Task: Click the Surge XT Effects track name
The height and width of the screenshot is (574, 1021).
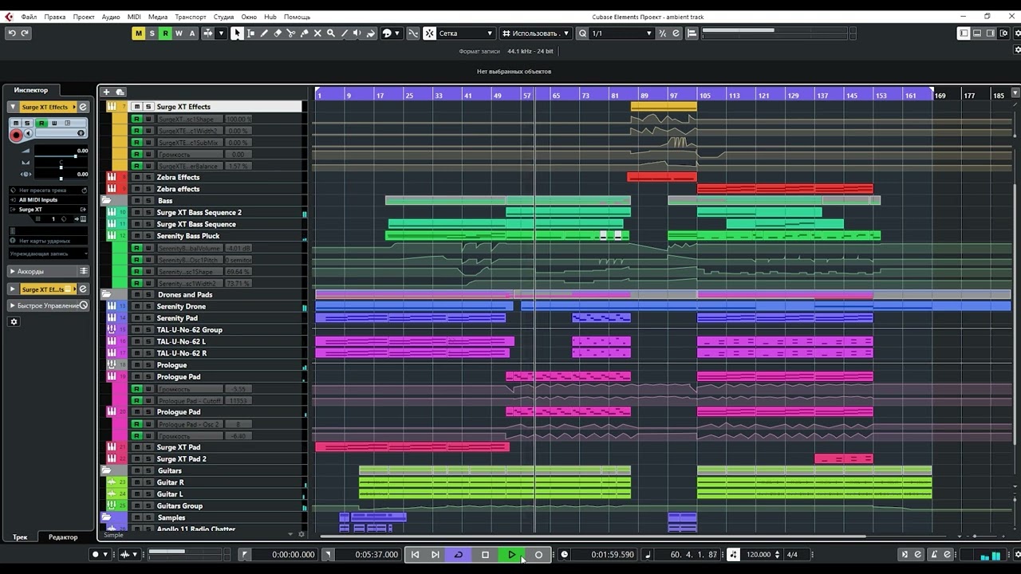Action: pyautogui.click(x=183, y=107)
